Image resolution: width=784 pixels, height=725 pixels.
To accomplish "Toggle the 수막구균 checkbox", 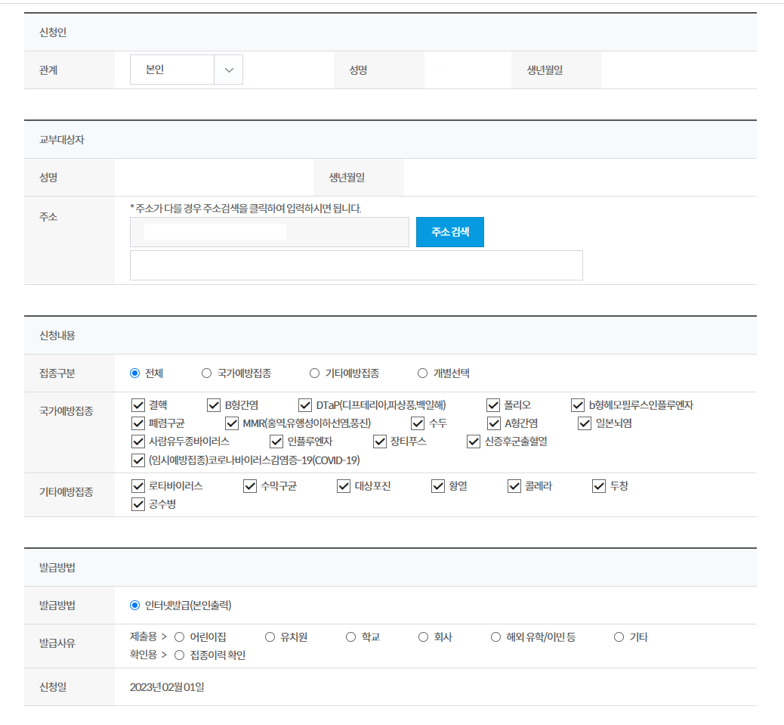I will point(250,486).
